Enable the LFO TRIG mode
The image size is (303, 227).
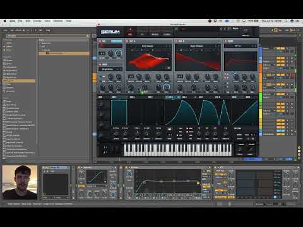pos(180,128)
